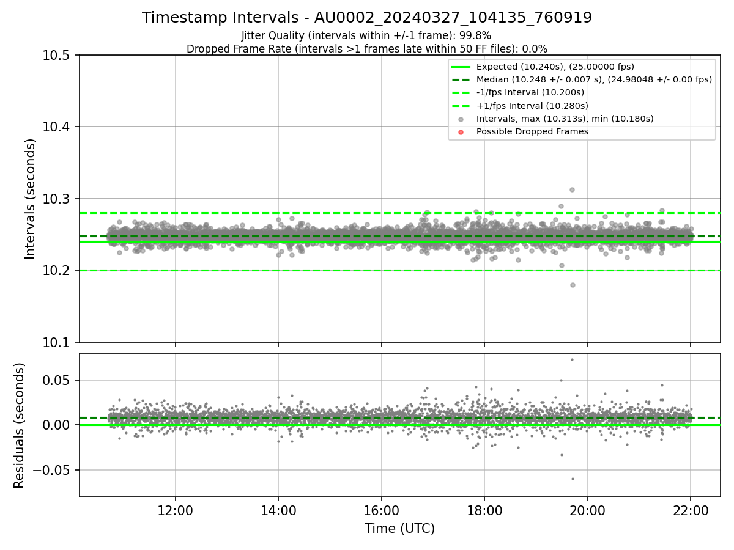Click the 'Intervals (seconds)' y-axis label
The image size is (734, 550).
[31, 199]
